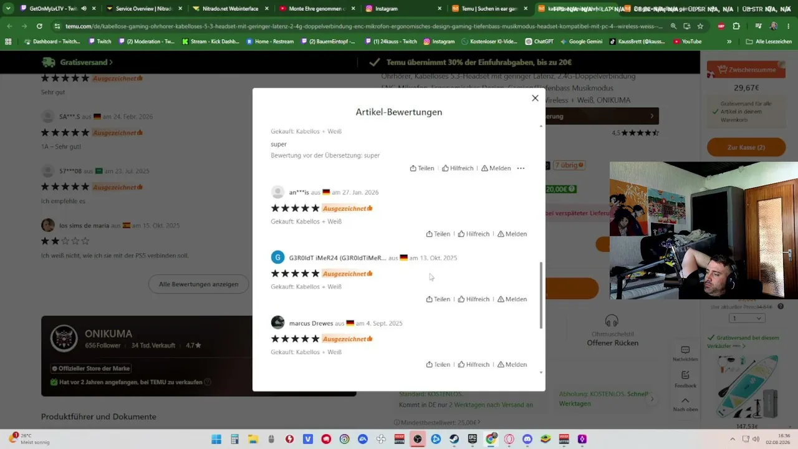The height and width of the screenshot is (449, 798).
Task: Open the 'Zur Kasse (2)' checkout button
Action: (746, 147)
